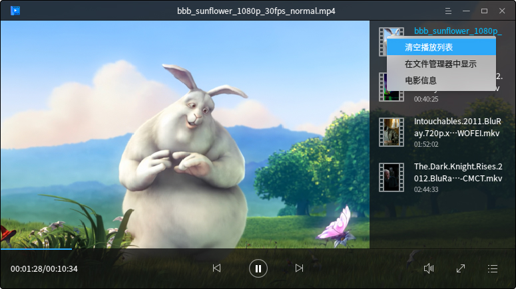Skip to the next video

pyautogui.click(x=299, y=268)
